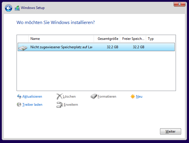
Task: Click the Typ column header
Action: (x=161, y=39)
